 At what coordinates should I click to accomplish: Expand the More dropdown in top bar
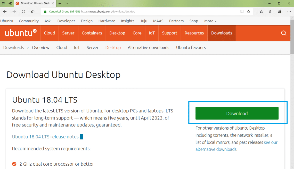click(x=210, y=21)
